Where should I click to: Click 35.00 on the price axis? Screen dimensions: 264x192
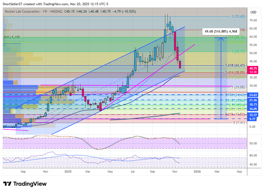point(253,78)
